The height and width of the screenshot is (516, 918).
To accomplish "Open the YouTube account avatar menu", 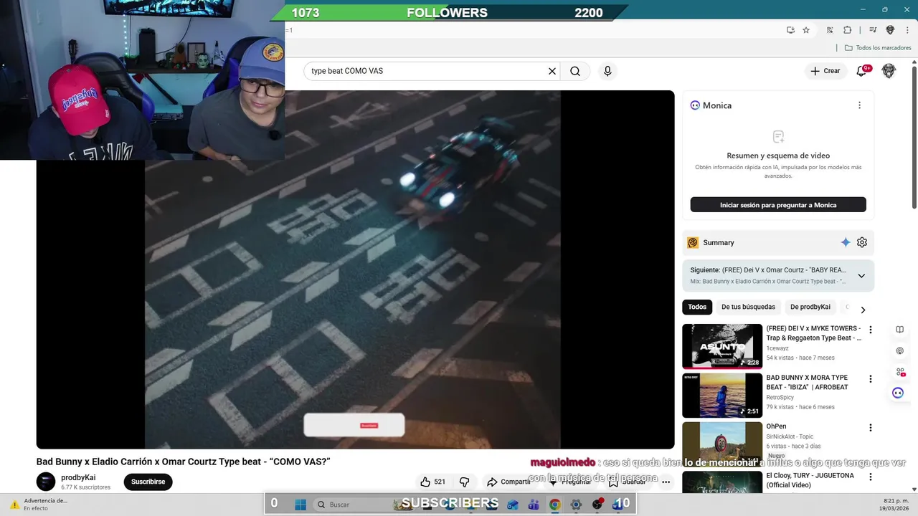I will 889,71.
